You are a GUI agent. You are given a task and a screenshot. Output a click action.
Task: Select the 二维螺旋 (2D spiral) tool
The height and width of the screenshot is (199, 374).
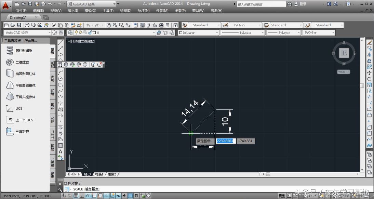(x=22, y=62)
